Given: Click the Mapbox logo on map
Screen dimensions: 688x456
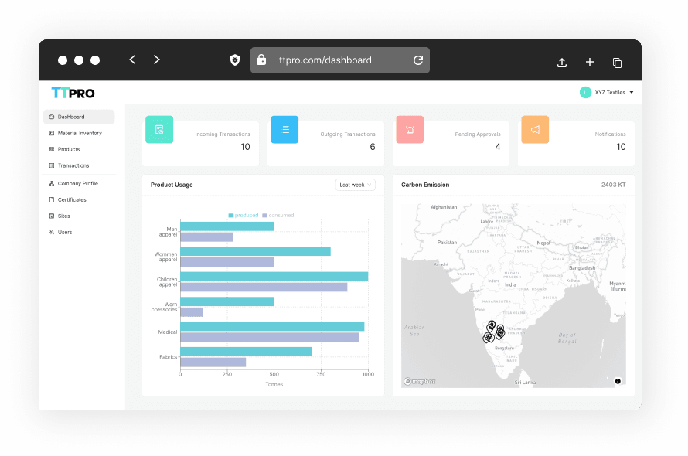Looking at the screenshot, I should pos(420,381).
